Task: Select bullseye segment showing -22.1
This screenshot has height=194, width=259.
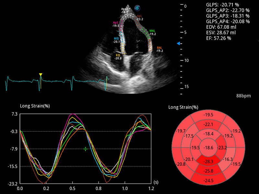Action: 208,124
